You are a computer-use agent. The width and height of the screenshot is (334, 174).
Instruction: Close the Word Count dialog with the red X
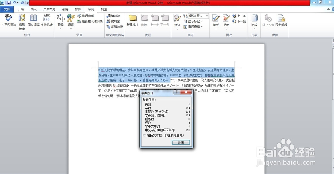pos(186,92)
